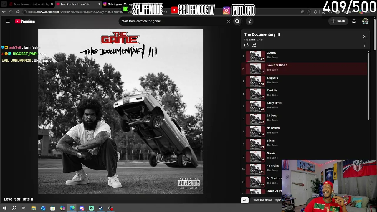377x212 pixels.
Task: Close the Trevor Lawrence tab
Action: (52, 4)
